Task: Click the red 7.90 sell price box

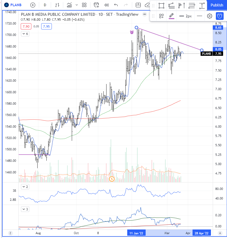Action: [26, 26]
